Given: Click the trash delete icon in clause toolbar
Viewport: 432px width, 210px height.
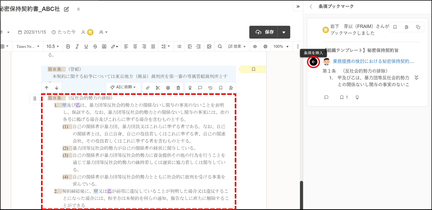Looking at the screenshot, I should coord(178,88).
